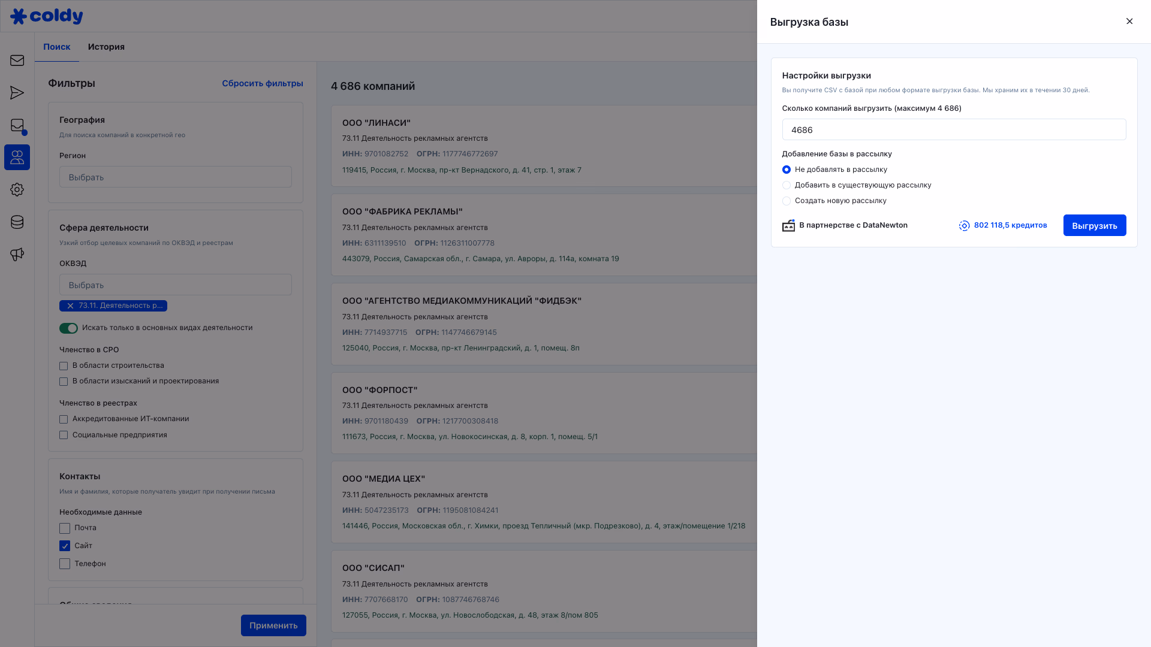Click the database stack sidebar icon
This screenshot has width=1151, height=647.
pos(17,222)
